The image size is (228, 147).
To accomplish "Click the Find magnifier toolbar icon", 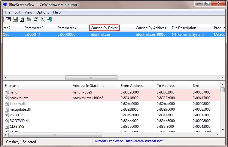I will click(x=43, y=19).
